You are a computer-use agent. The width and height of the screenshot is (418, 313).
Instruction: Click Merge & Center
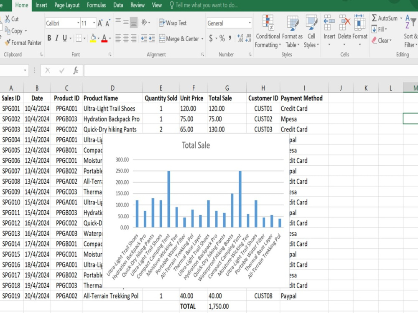179,38
